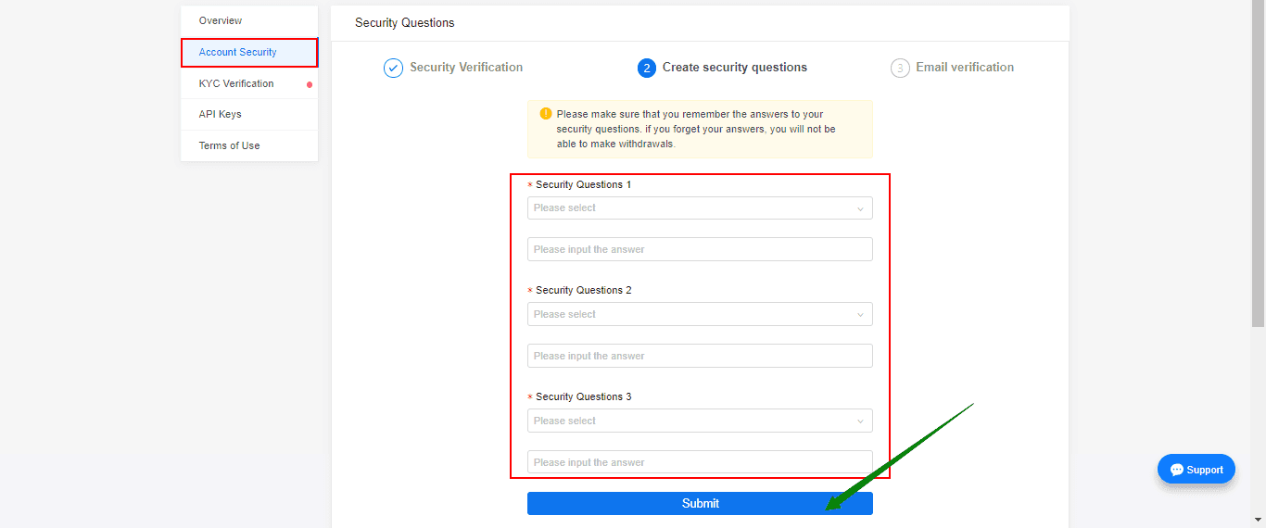1266x528 pixels.
Task: Open API Keys in the sidebar
Action: click(221, 115)
